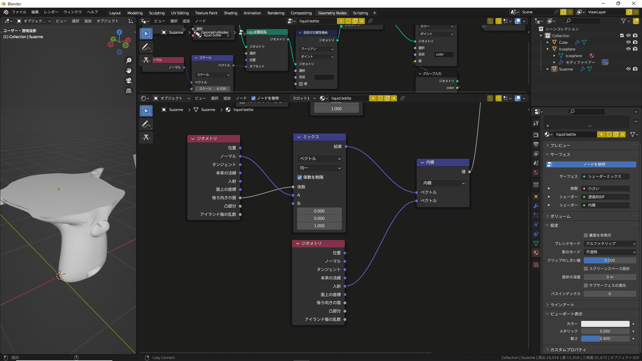The width and height of the screenshot is (642, 361).
Task: Open the Modifier properties wrench tab
Action: click(x=536, y=206)
